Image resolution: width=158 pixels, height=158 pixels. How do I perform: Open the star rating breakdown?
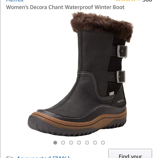[x=128, y=1]
